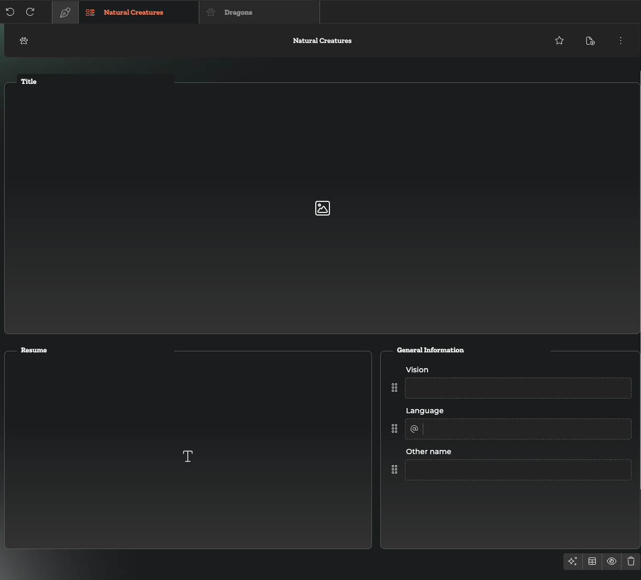The width and height of the screenshot is (641, 580).
Task: Select the pen nib edit mode icon
Action: point(65,12)
